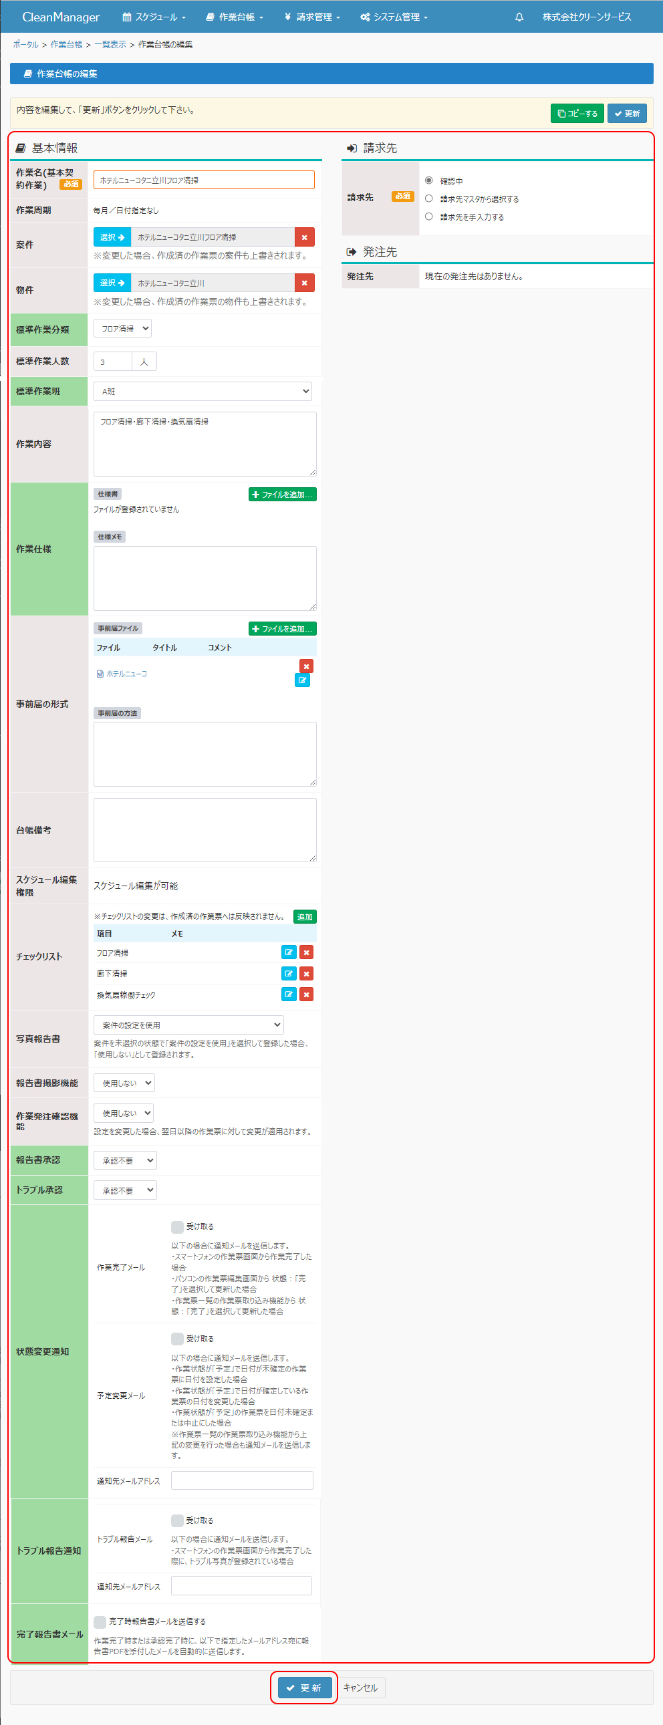The height and width of the screenshot is (1725, 663).
Task: Delete the 廊下清掃 checklist item
Action: [306, 974]
